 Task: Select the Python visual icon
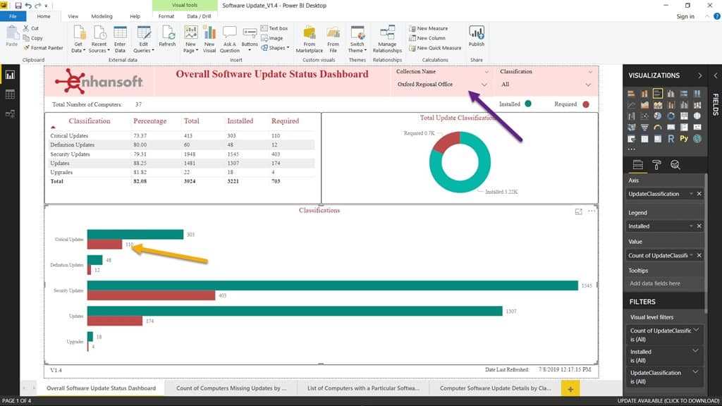coord(683,139)
